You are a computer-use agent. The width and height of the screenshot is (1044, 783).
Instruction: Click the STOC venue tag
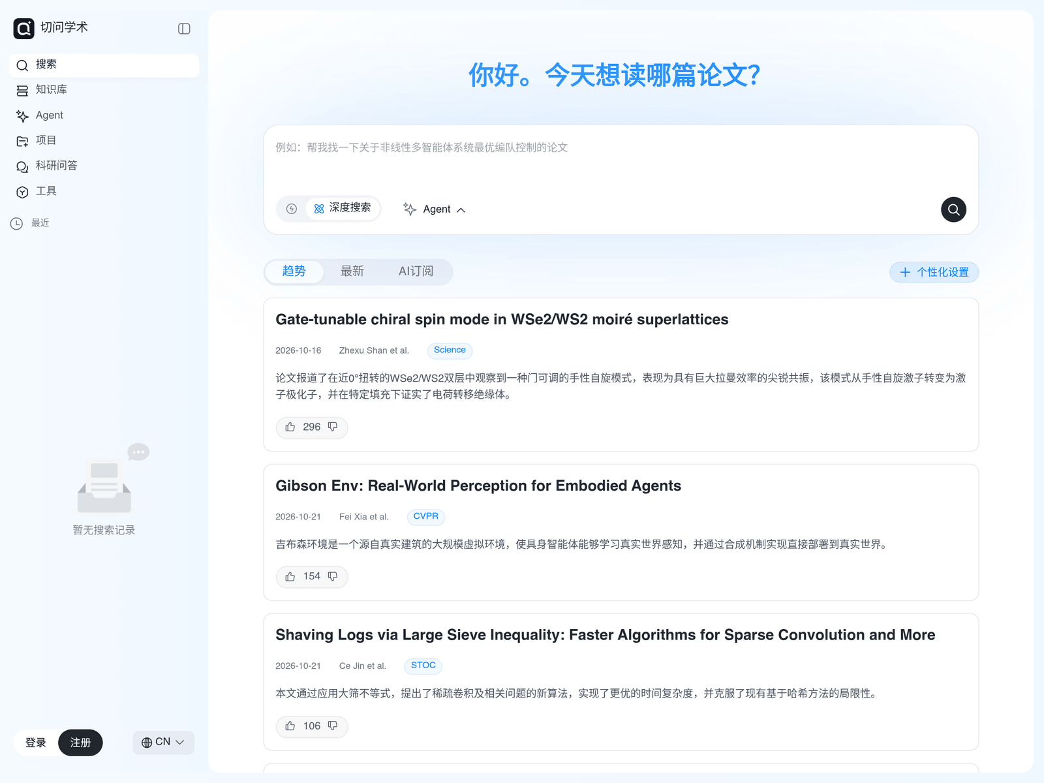pos(423,666)
